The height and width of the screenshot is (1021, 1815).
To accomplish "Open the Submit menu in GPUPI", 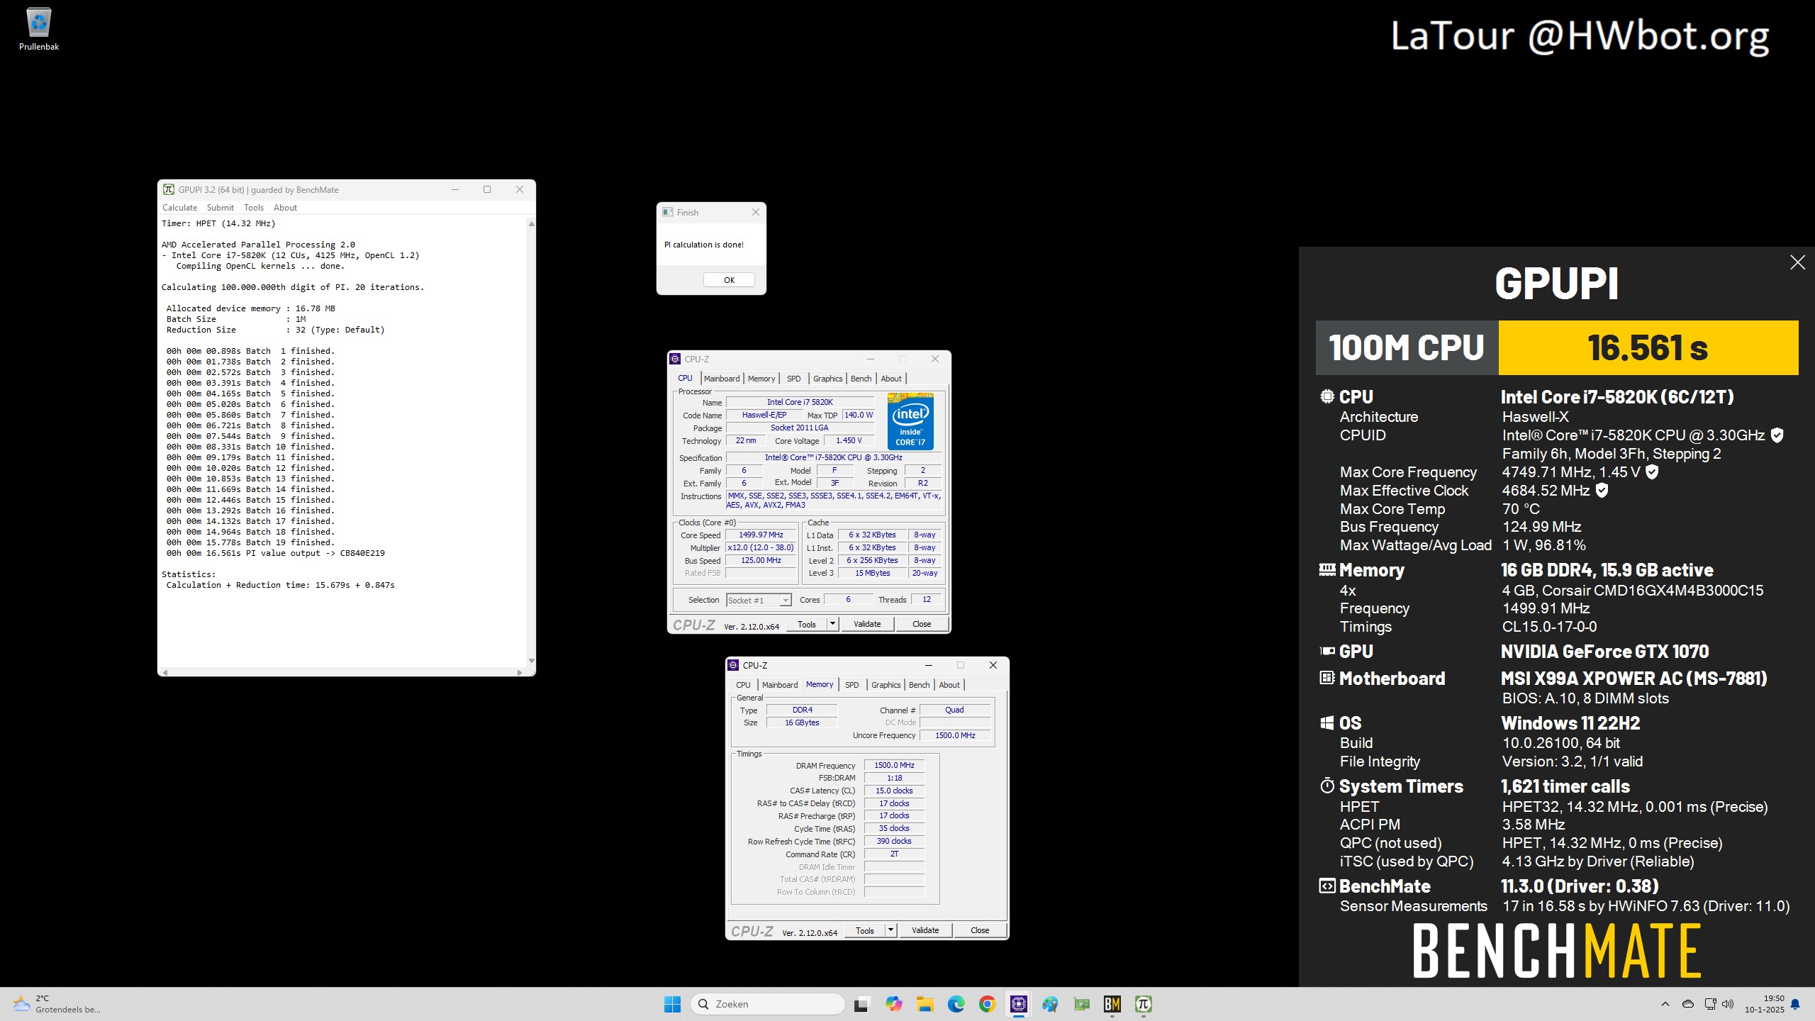I will 220,208.
